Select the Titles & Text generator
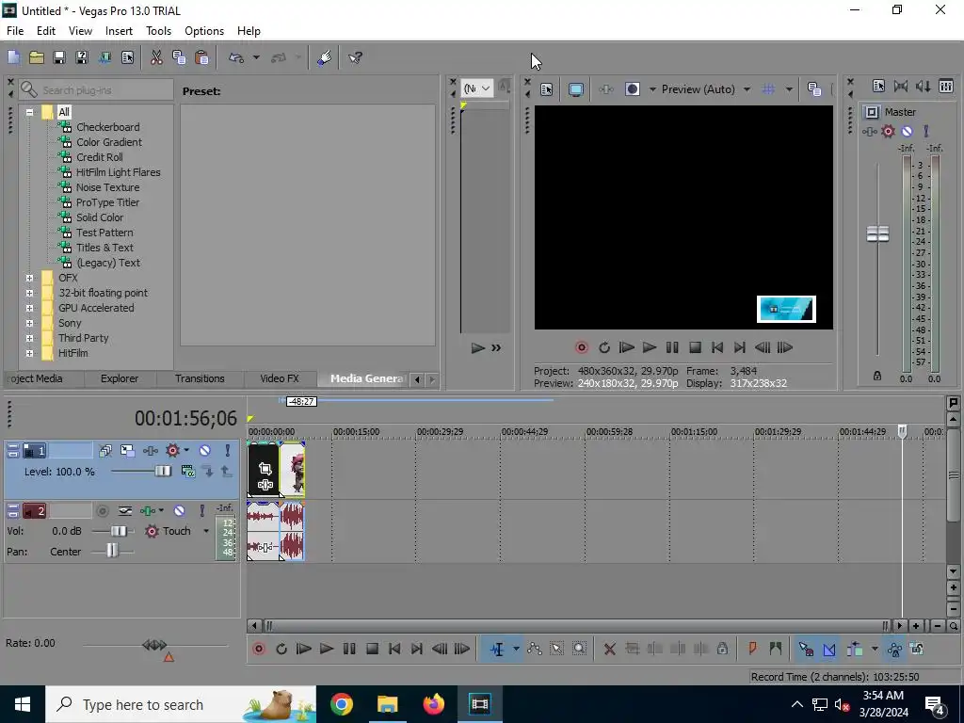Image resolution: width=964 pixels, height=723 pixels. 104,248
